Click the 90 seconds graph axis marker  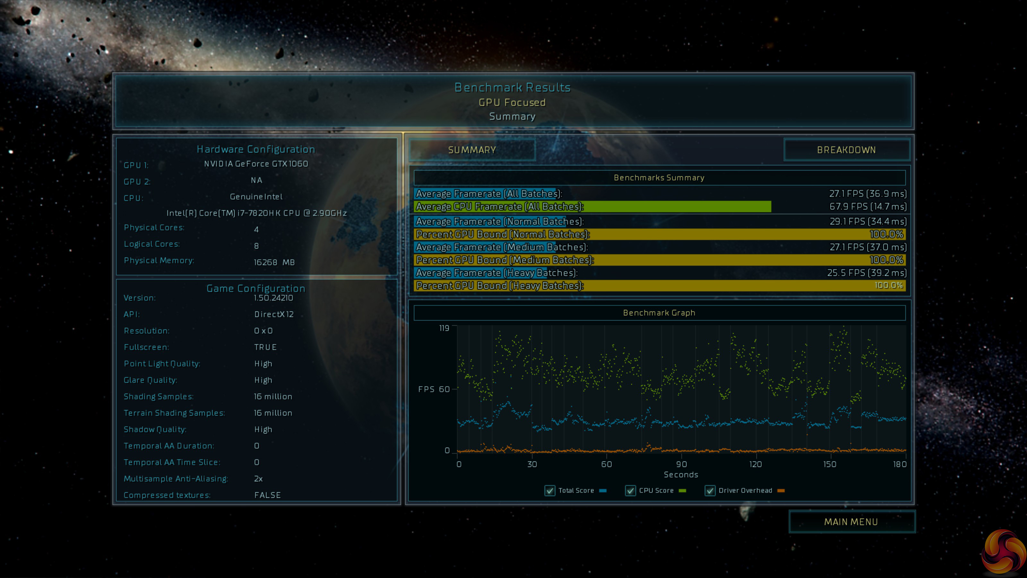(681, 464)
